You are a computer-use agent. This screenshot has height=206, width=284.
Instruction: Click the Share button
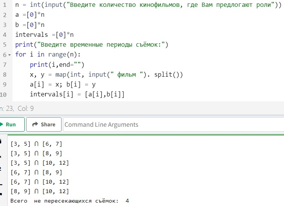click(x=44, y=124)
